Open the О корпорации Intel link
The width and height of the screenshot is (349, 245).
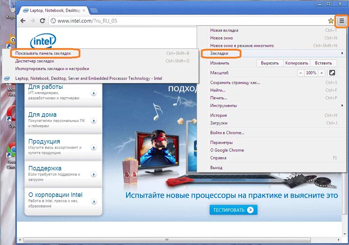55,195
